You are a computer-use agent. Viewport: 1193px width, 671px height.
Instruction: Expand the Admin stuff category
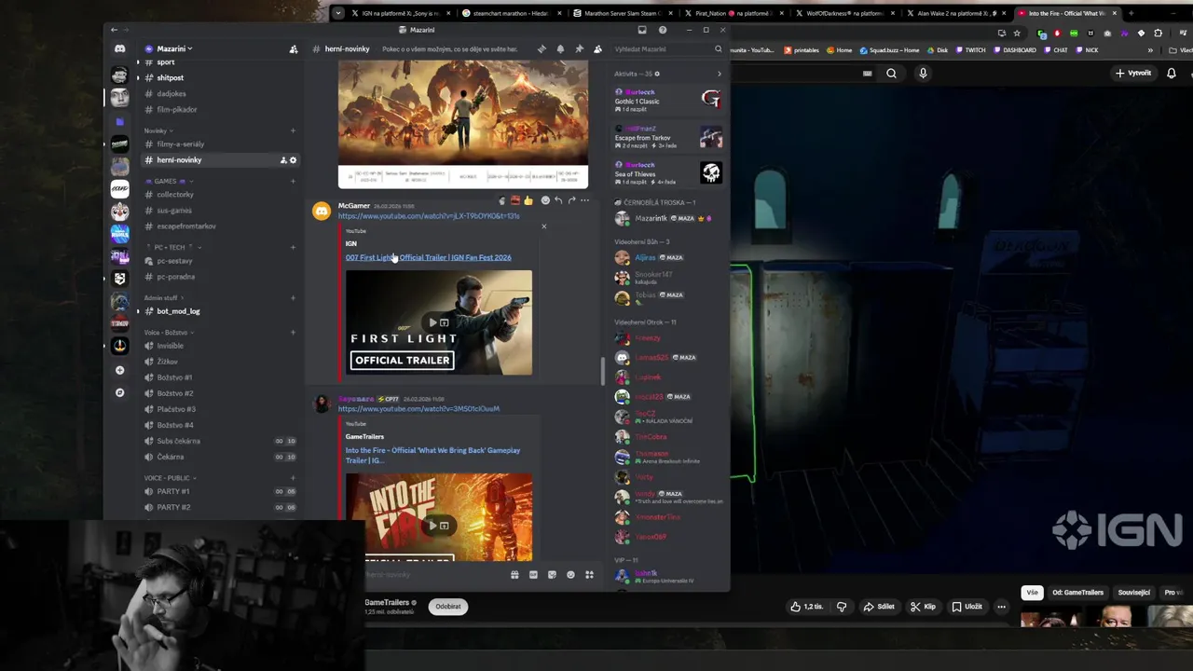(163, 298)
